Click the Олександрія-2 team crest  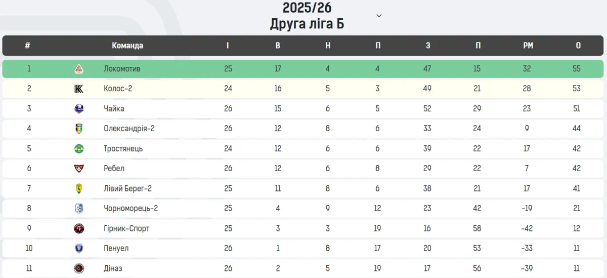tap(79, 129)
